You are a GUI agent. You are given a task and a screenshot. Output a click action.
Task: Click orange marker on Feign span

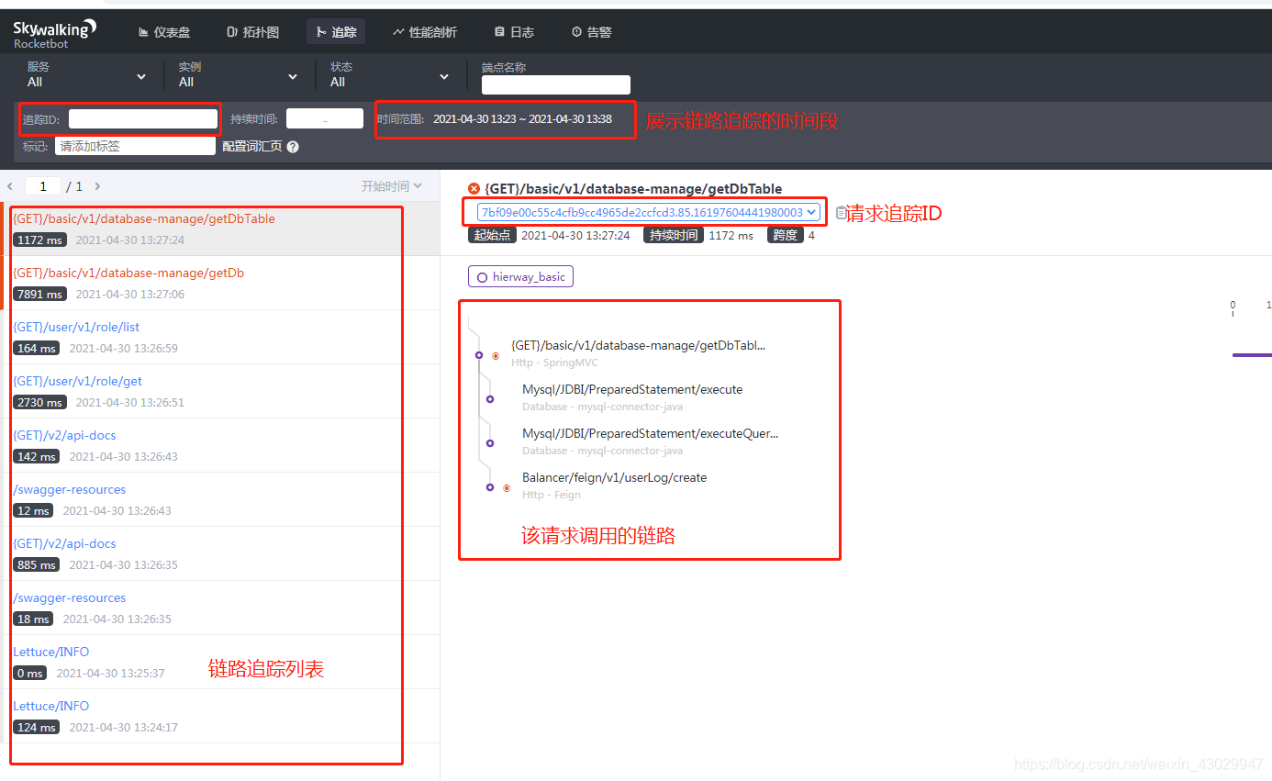click(507, 487)
